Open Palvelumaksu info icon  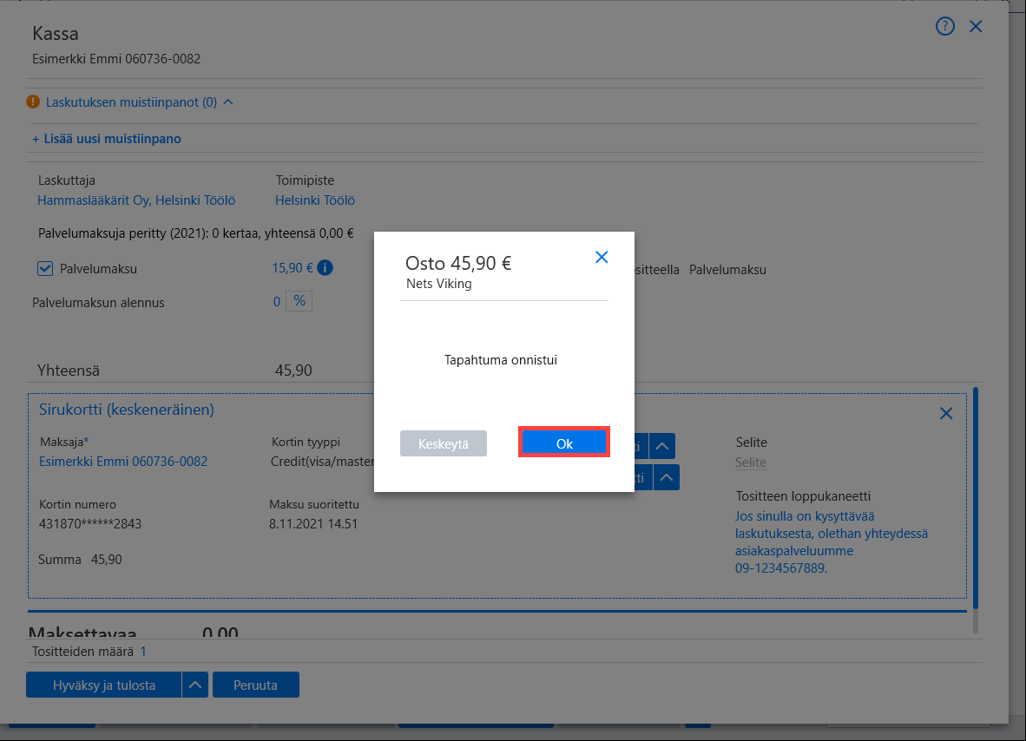click(x=325, y=267)
